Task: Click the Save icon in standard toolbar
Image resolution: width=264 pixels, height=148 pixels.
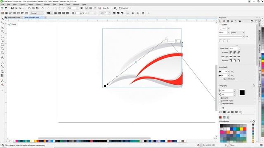Action: click(x=12, y=8)
